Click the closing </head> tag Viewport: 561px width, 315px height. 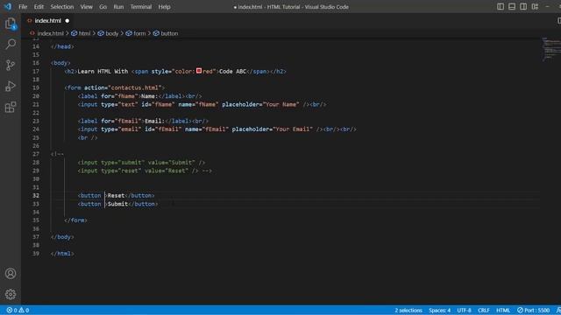point(62,46)
